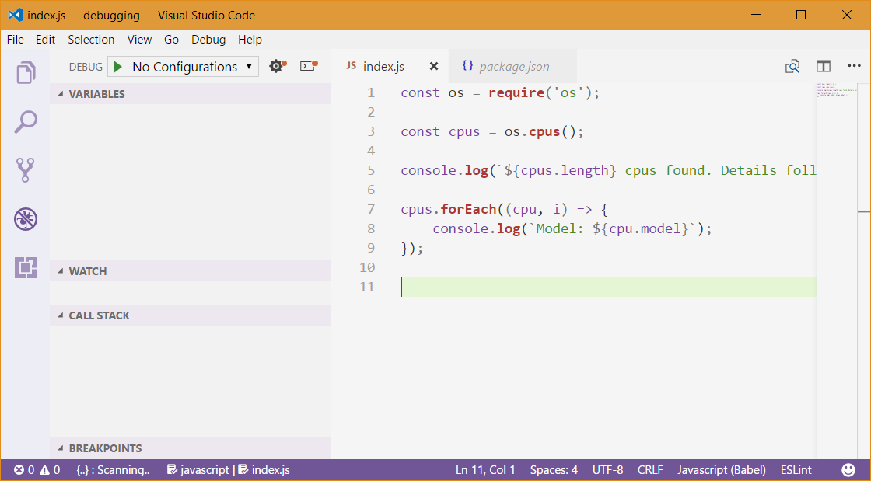
Task: Collapse the CALL STACK section
Action: (191, 315)
